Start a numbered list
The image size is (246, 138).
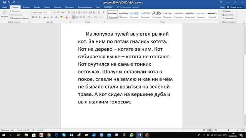(x=79, y=13)
